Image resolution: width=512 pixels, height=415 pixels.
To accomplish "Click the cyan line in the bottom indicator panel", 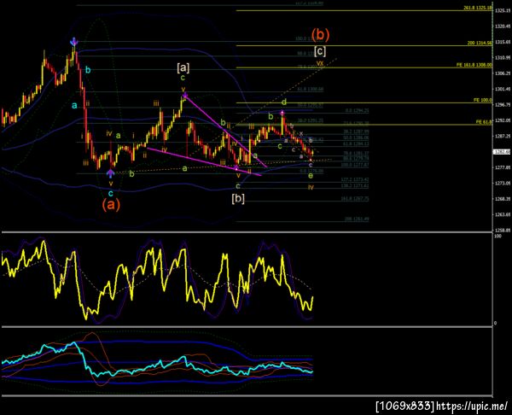I will coord(157,365).
